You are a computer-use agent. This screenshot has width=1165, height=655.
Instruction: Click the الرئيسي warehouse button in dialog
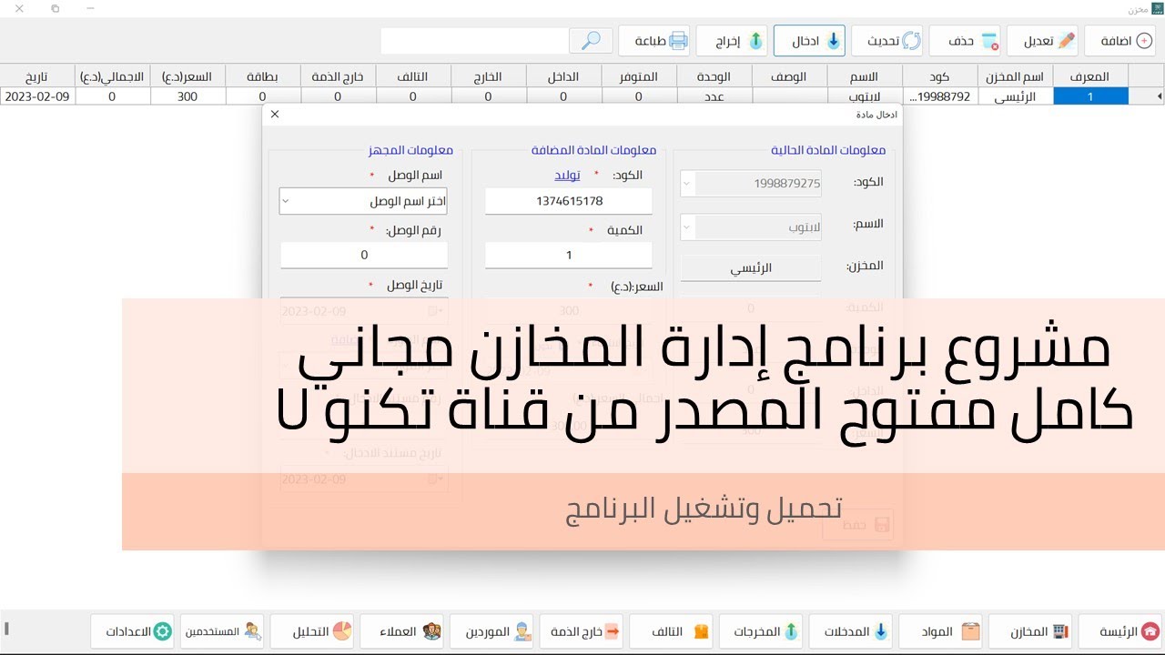point(751,268)
